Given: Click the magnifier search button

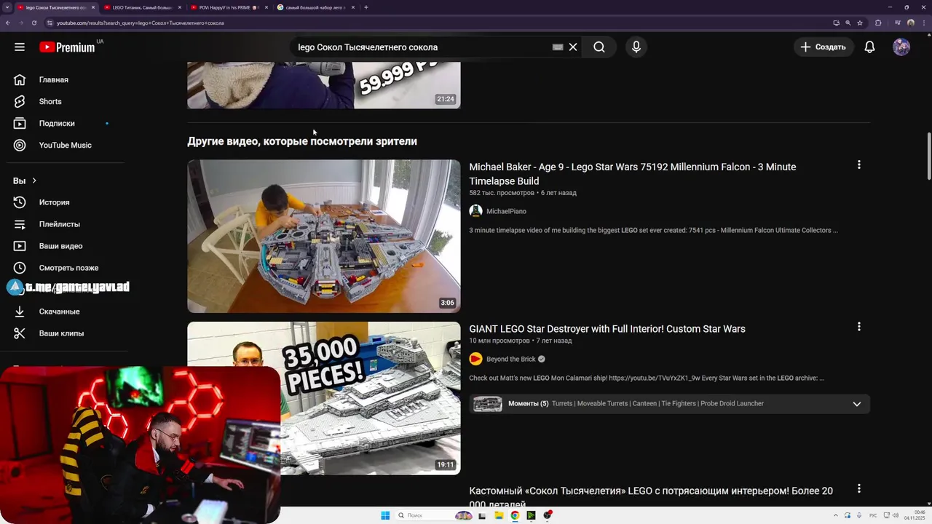Looking at the screenshot, I should 599,47.
